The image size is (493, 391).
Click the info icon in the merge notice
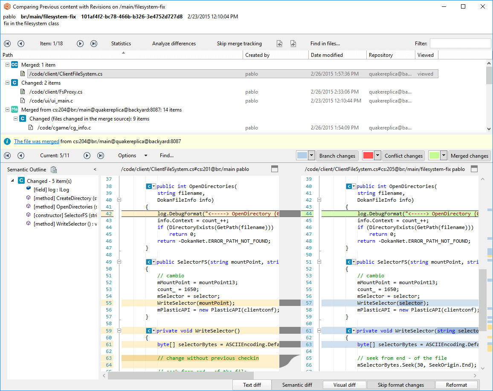[7, 141]
